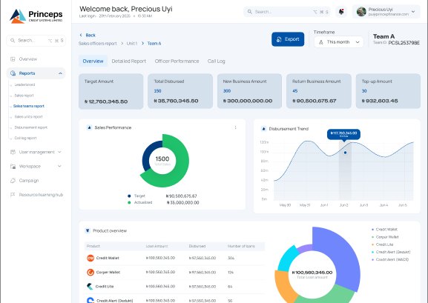Image resolution: width=428 pixels, height=303 pixels.
Task: Open the Officer Performance tab
Action: pos(177,61)
